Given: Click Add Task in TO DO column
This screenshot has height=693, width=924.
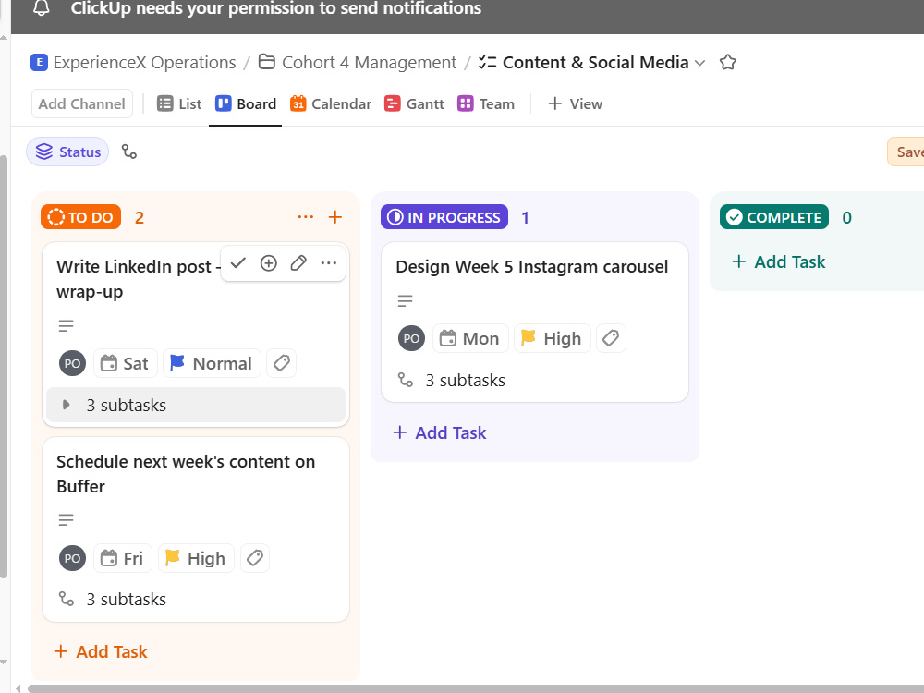Looking at the screenshot, I should coord(101,651).
